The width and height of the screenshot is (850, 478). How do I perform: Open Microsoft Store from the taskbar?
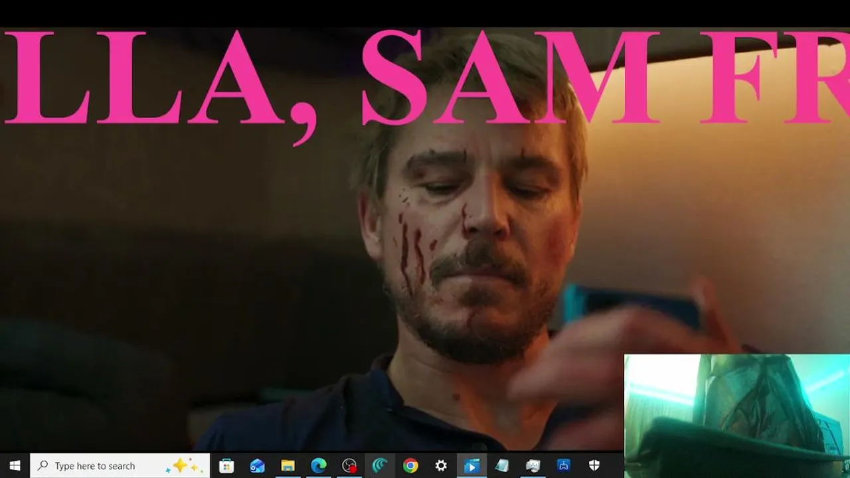226,466
